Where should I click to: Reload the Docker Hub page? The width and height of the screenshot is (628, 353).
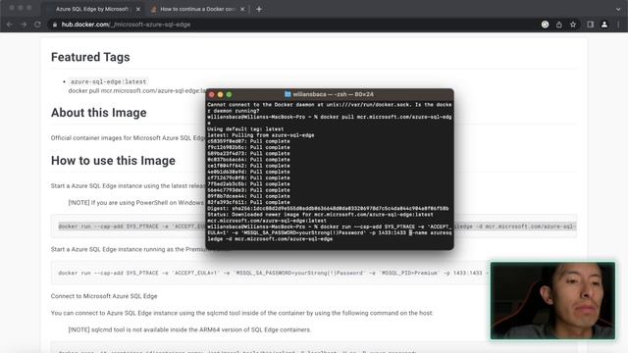(x=37, y=25)
